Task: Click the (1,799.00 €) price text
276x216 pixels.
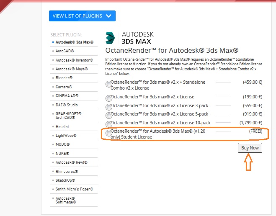Action: (x=251, y=123)
